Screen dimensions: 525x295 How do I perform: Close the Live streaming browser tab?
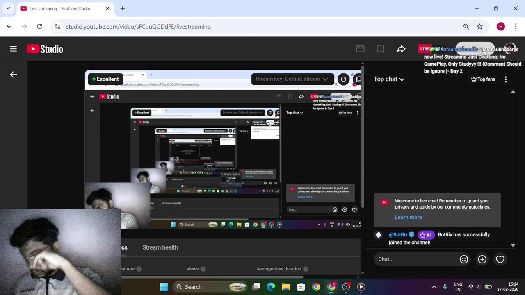107,8
